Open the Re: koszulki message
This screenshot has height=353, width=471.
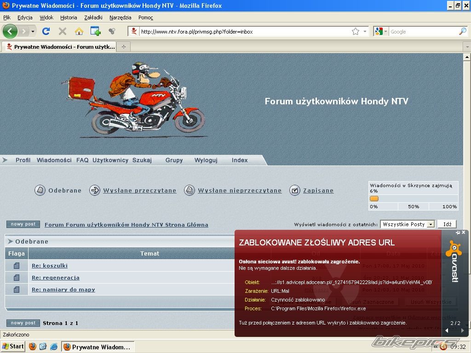[x=50, y=266]
